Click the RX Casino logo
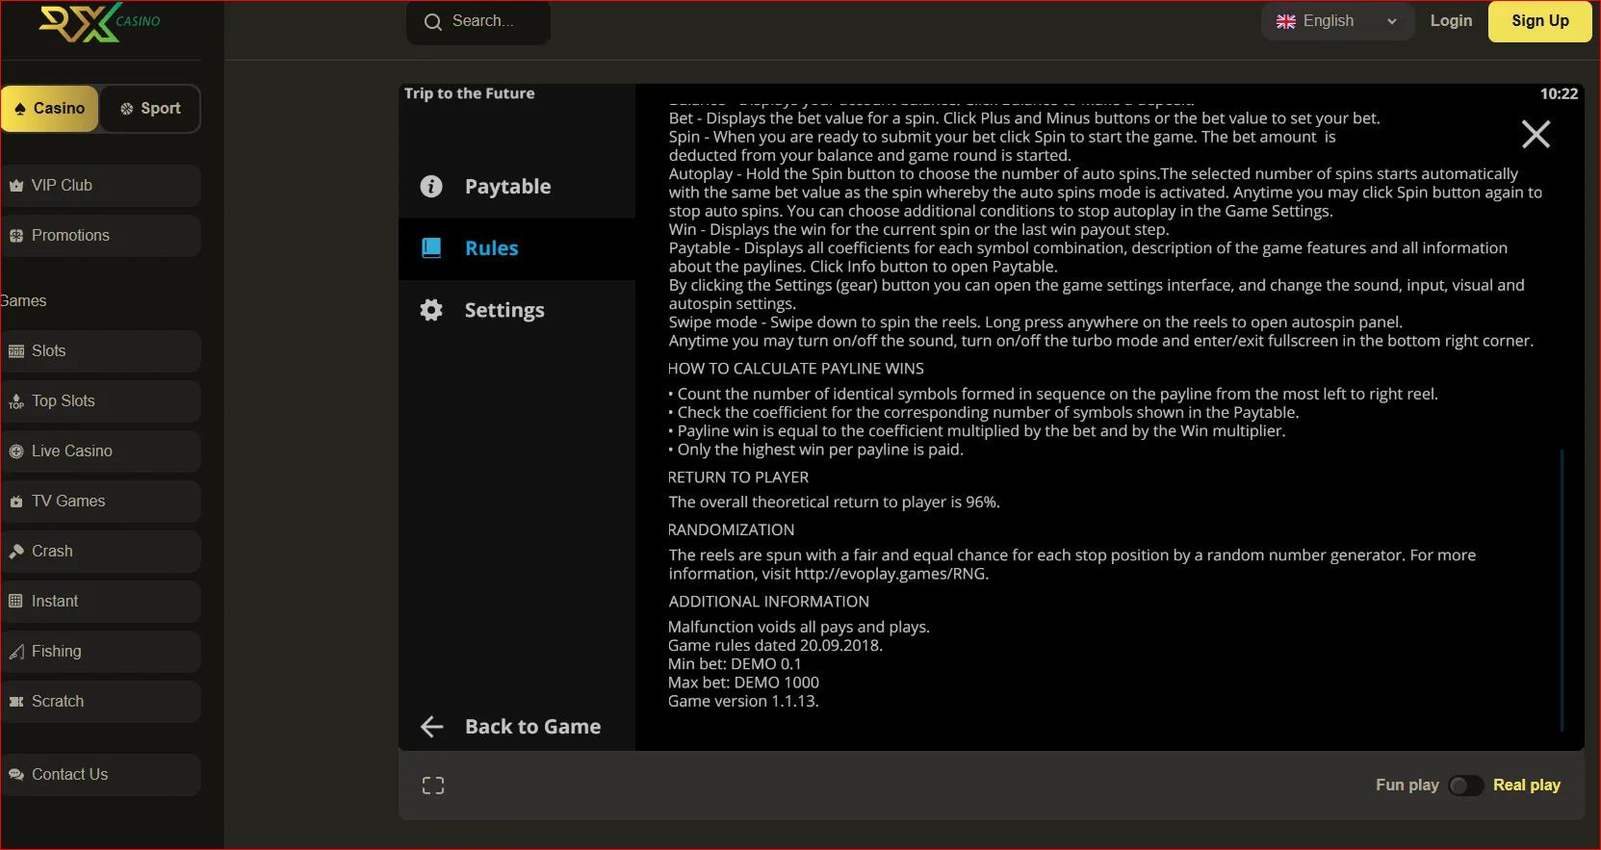This screenshot has height=850, width=1601. click(99, 23)
